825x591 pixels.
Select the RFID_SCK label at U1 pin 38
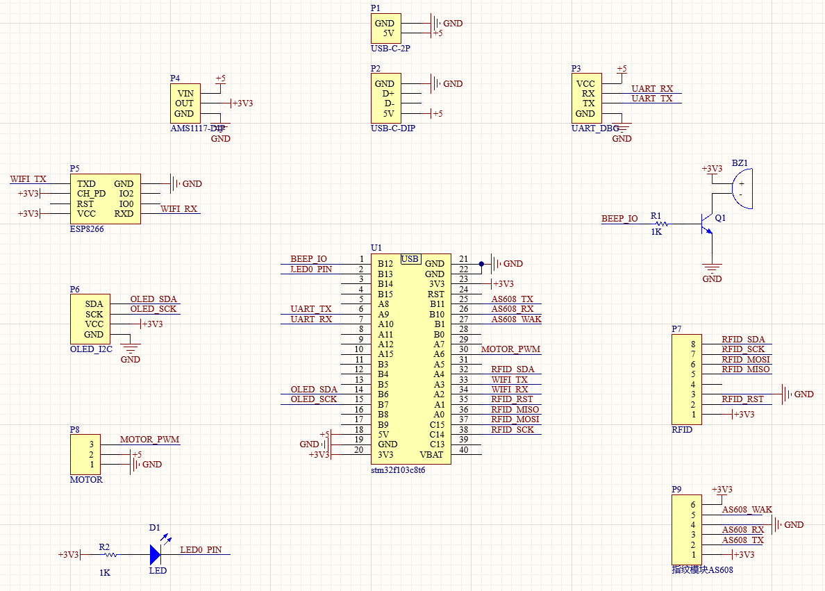pos(512,429)
